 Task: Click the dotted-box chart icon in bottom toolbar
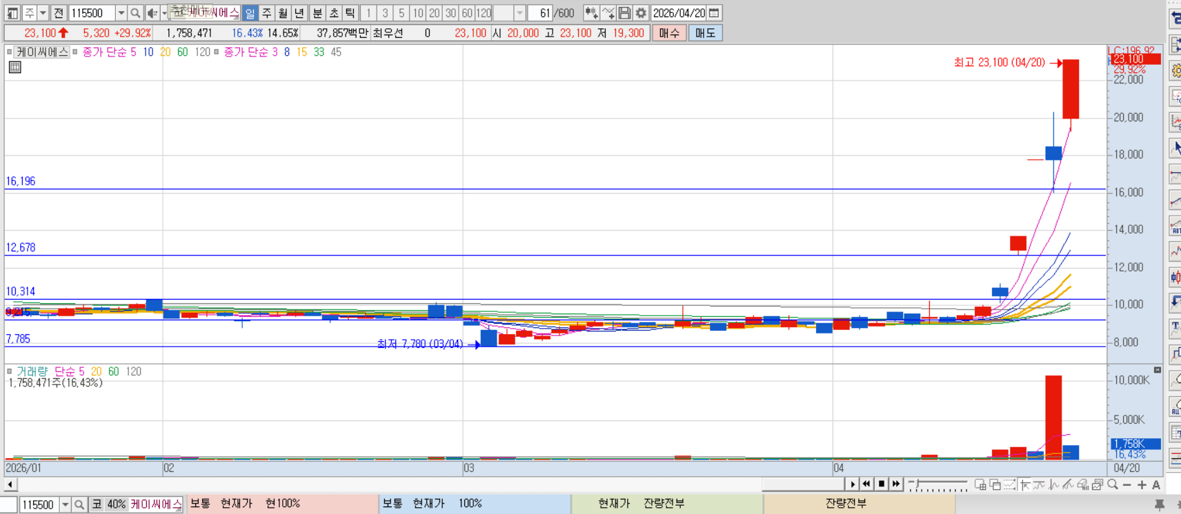1009,484
